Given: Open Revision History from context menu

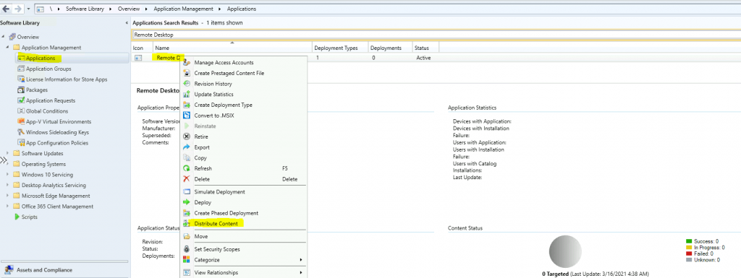Looking at the screenshot, I should (213, 84).
